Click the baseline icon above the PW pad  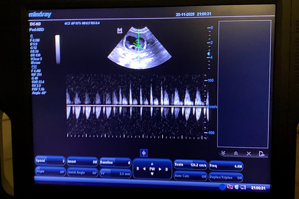(x=144, y=153)
